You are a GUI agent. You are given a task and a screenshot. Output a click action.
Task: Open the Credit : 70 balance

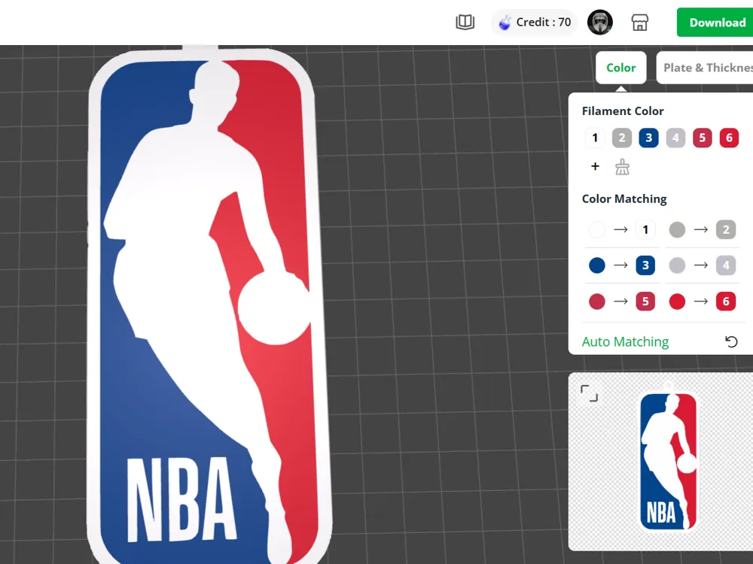(x=535, y=22)
